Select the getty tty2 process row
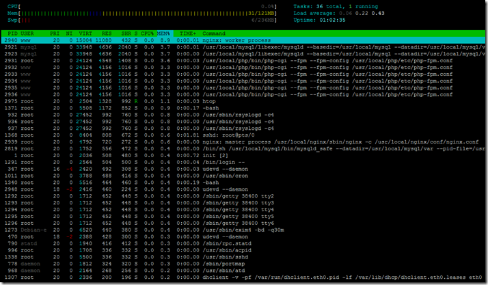 point(243,196)
